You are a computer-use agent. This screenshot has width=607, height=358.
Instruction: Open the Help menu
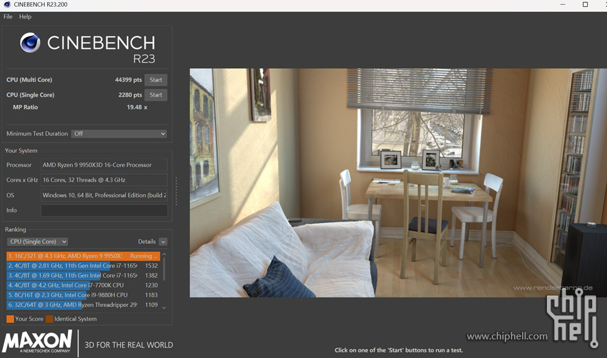[25, 17]
